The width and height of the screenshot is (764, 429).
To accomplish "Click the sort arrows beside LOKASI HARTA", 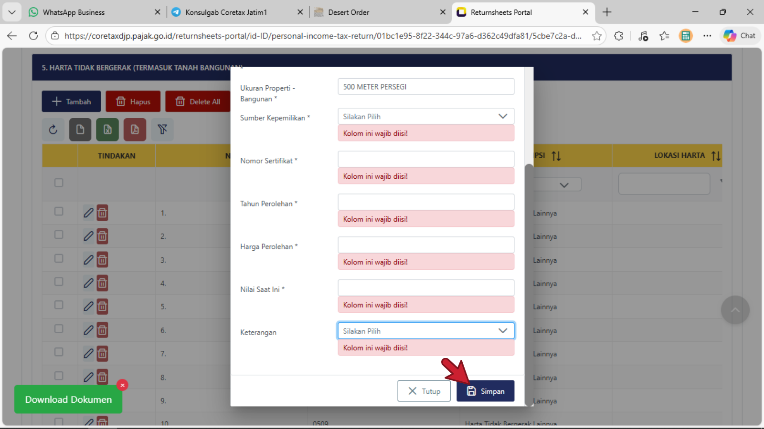I will 715,156.
